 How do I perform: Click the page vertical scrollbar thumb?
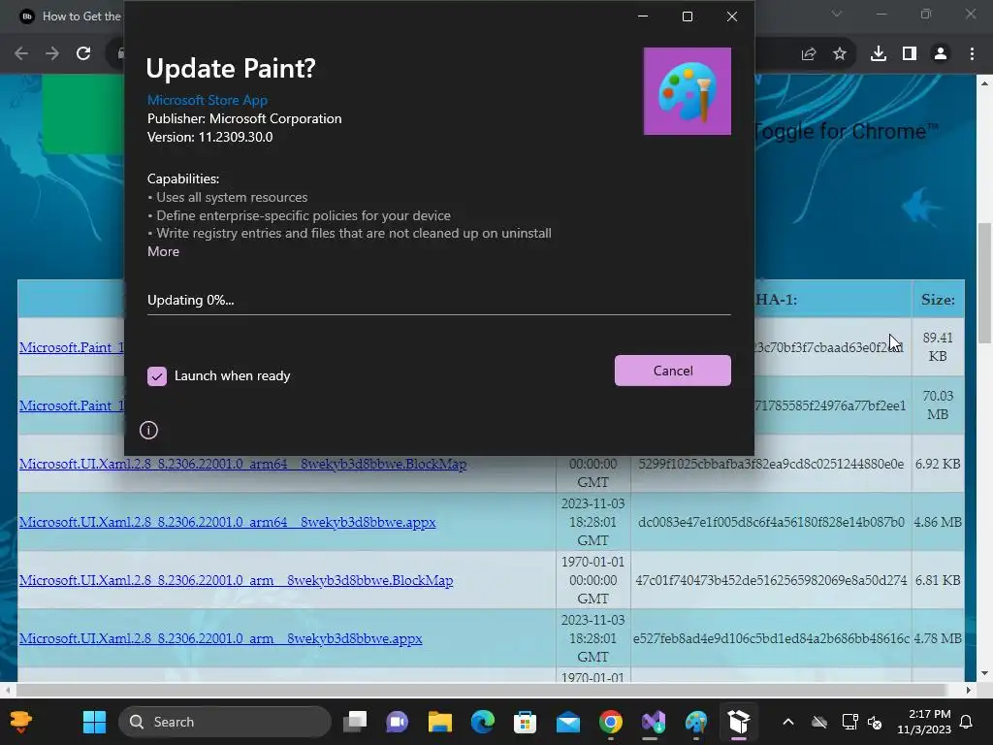click(985, 282)
